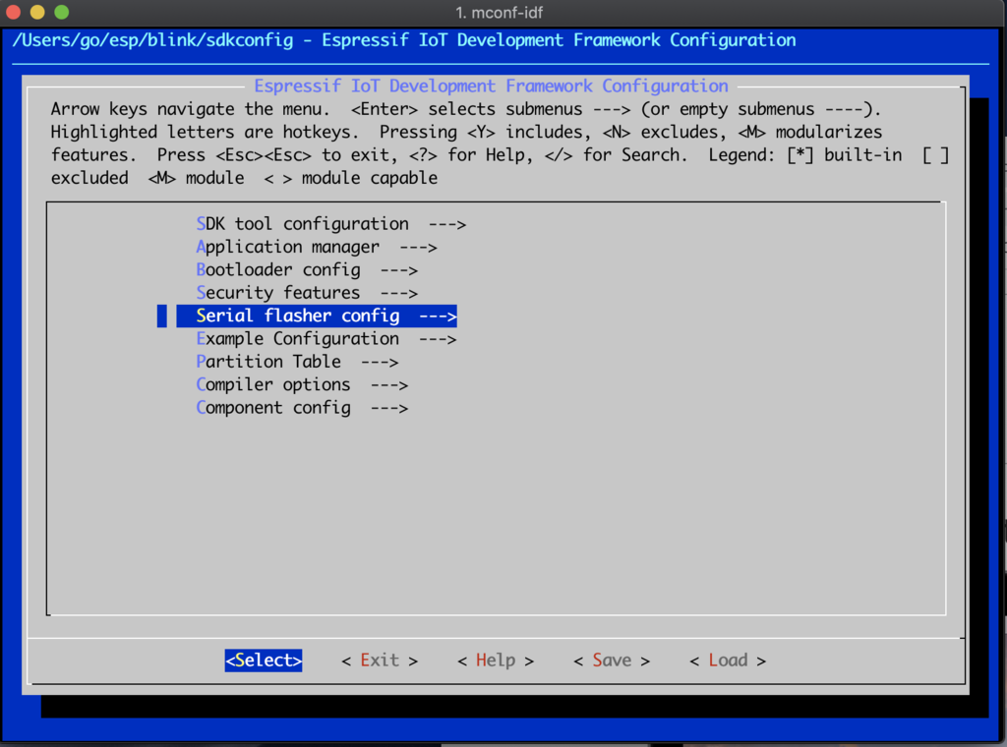This screenshot has height=747, width=1007.
Task: Click the 'Arrow keys navigate the menu' help text
Action: pos(190,109)
